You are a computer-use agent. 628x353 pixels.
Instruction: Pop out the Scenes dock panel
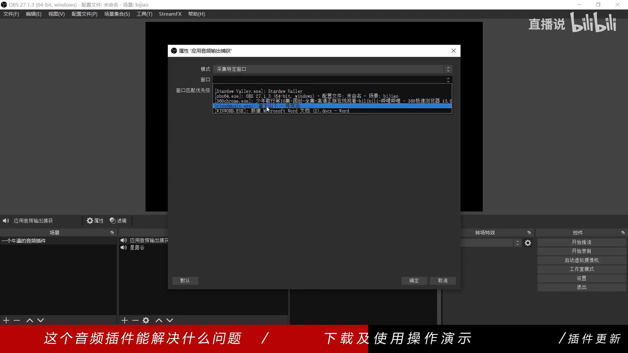click(112, 233)
